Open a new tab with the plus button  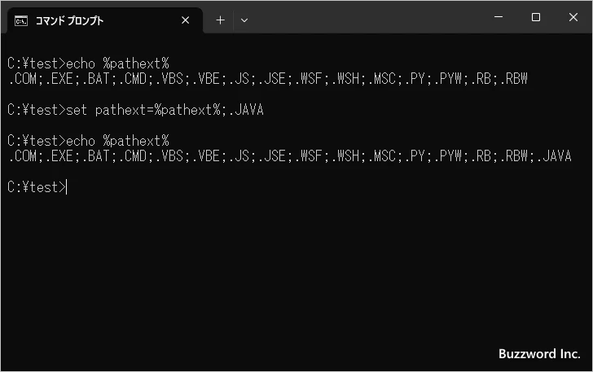point(220,20)
